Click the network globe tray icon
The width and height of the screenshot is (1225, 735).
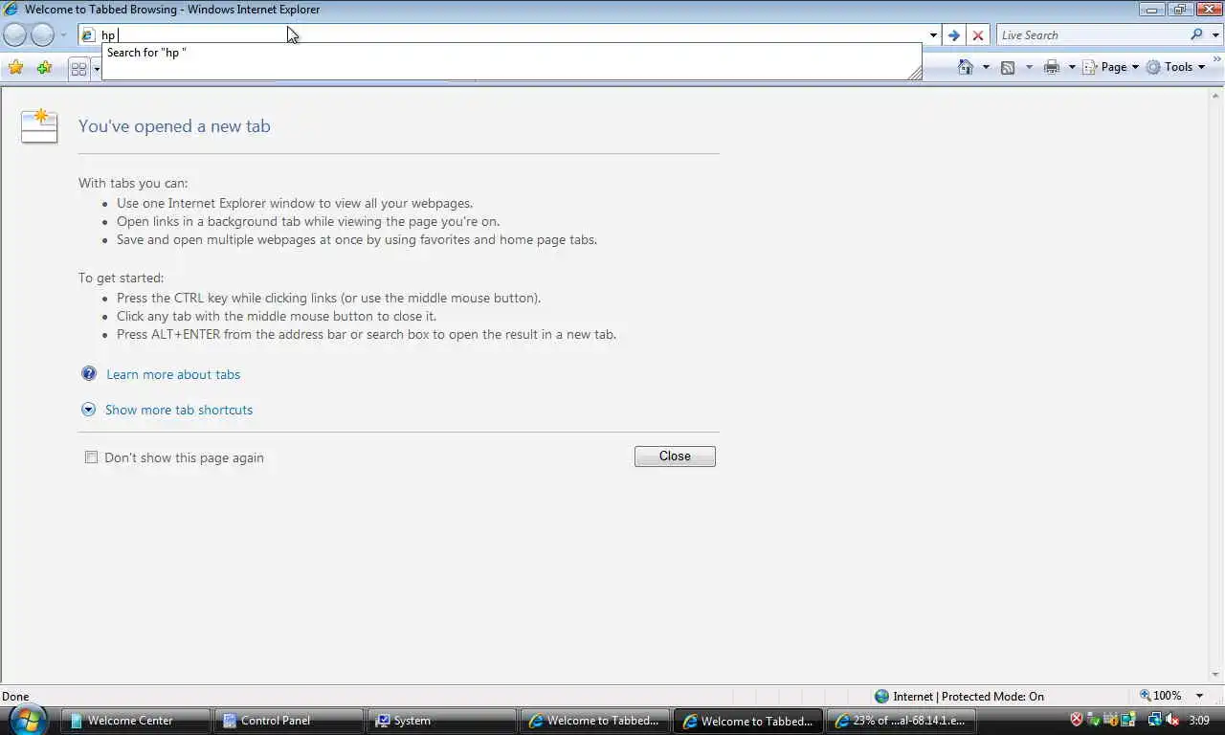coord(1154,720)
